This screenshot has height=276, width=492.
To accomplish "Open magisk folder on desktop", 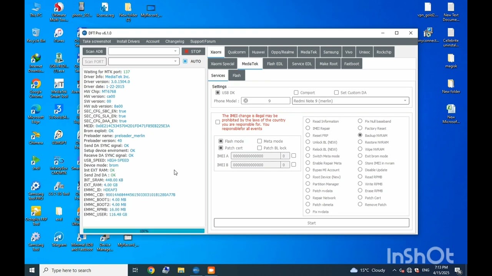I will point(450,61).
